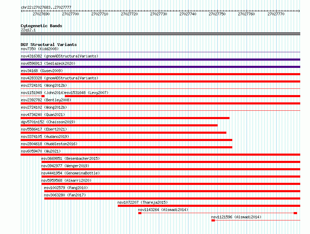This screenshot has height=234, width=310.
Task: Click left red block of nsv1143264 feature
Action: 140,213
